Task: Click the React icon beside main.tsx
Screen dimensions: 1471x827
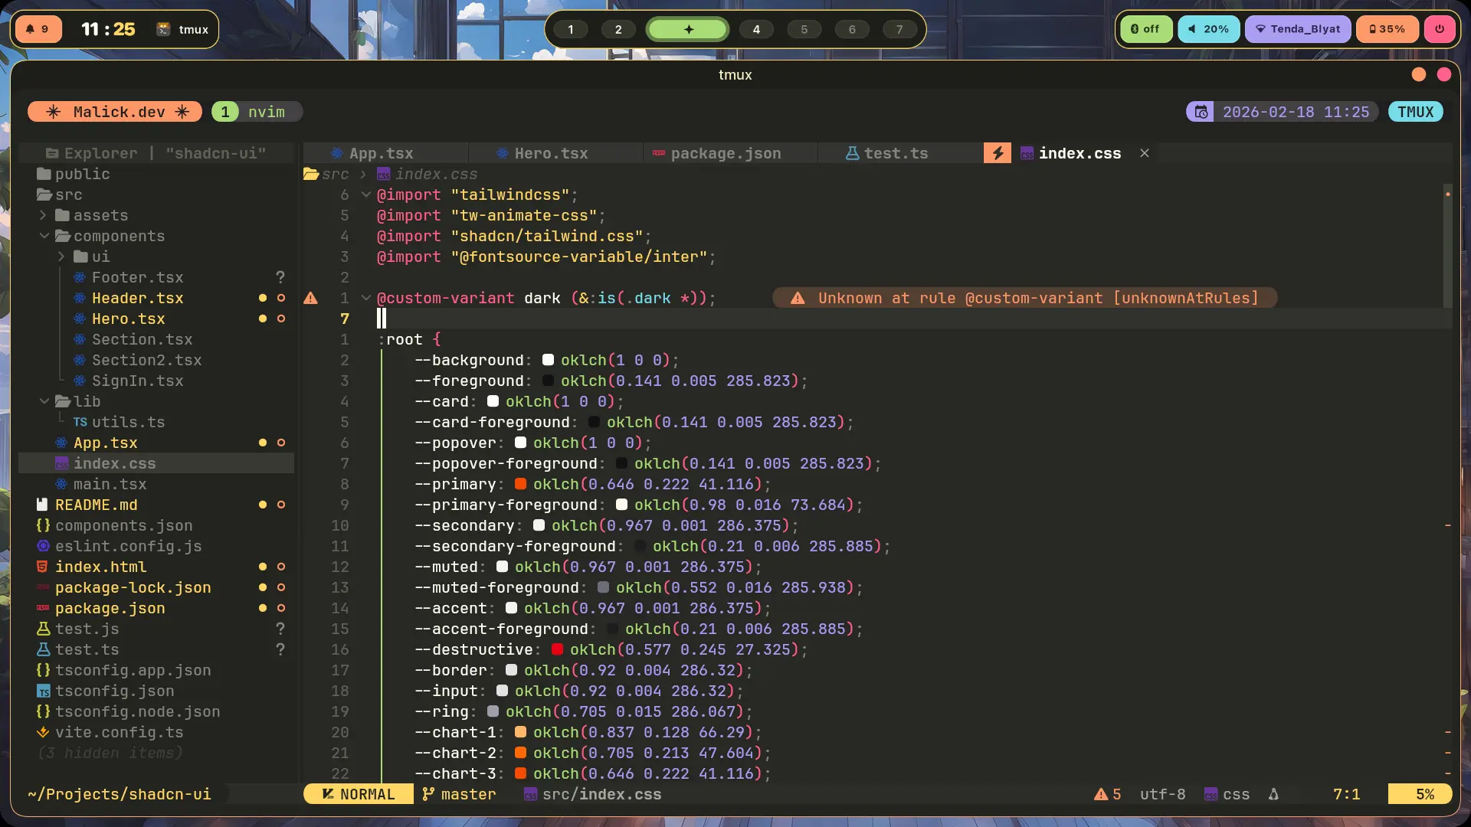Action: (x=61, y=484)
